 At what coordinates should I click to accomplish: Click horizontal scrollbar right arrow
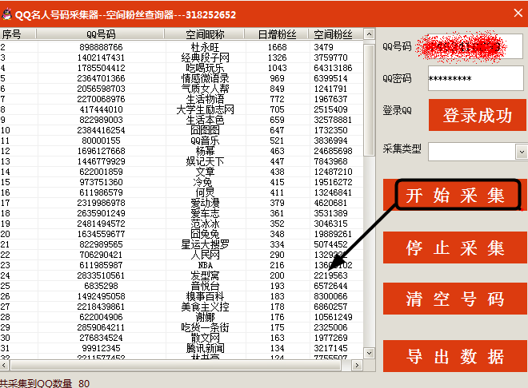(357, 365)
